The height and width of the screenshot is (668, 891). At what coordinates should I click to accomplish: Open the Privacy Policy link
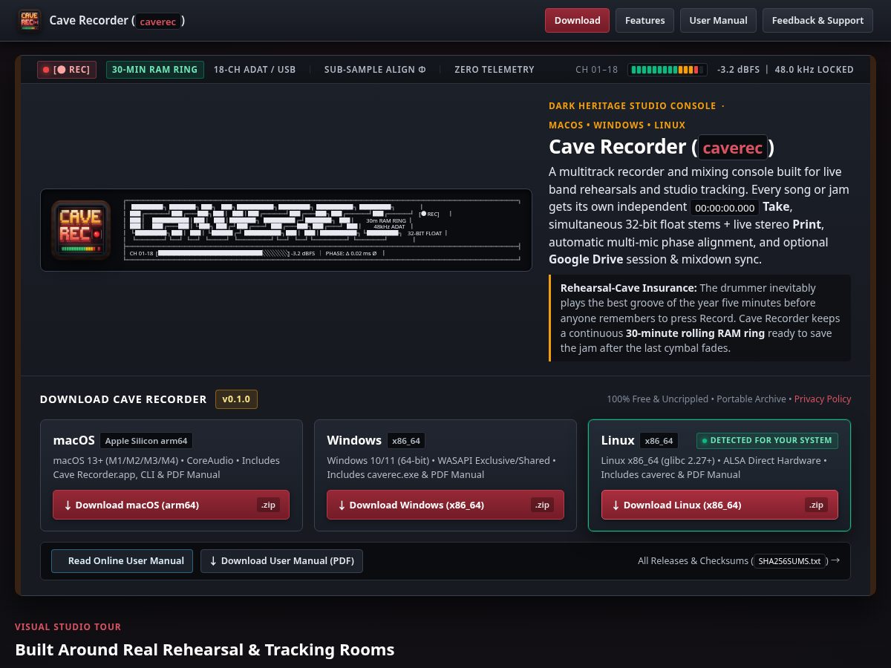[x=823, y=399]
